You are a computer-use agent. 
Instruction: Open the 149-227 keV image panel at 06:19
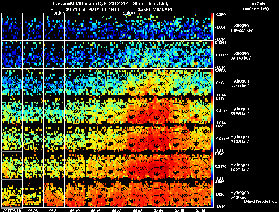coord(12,26)
